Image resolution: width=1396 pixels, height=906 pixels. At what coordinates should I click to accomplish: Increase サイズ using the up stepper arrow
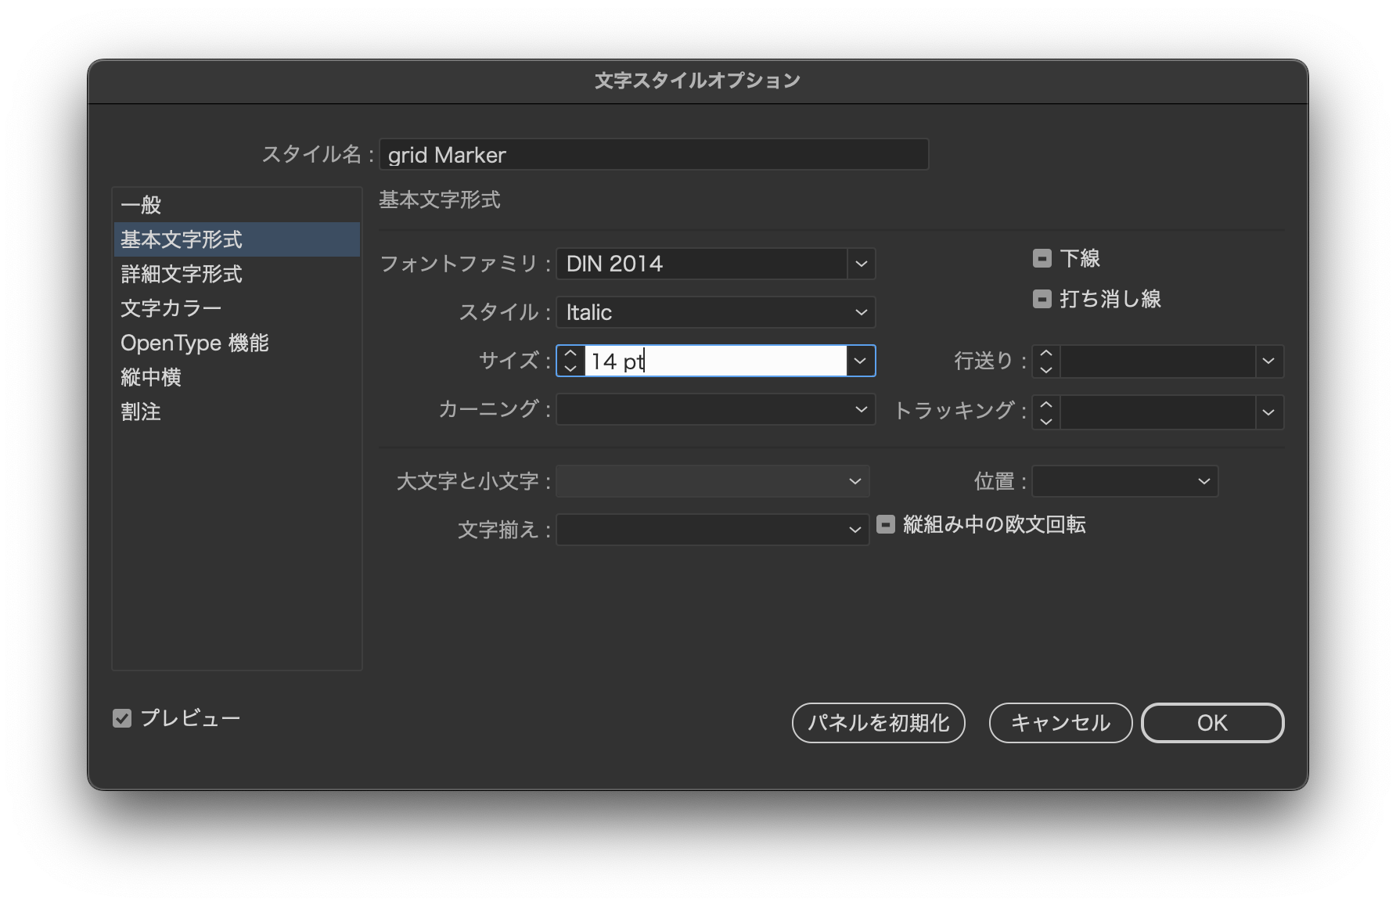(569, 354)
